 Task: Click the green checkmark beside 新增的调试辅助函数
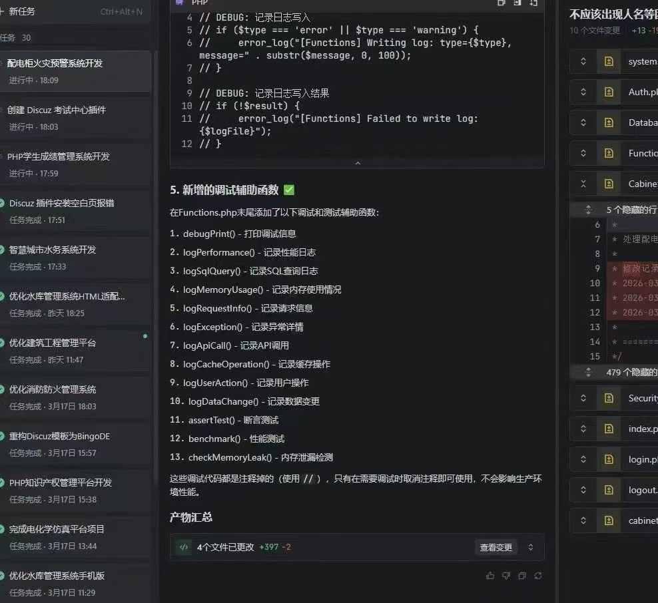pos(289,190)
